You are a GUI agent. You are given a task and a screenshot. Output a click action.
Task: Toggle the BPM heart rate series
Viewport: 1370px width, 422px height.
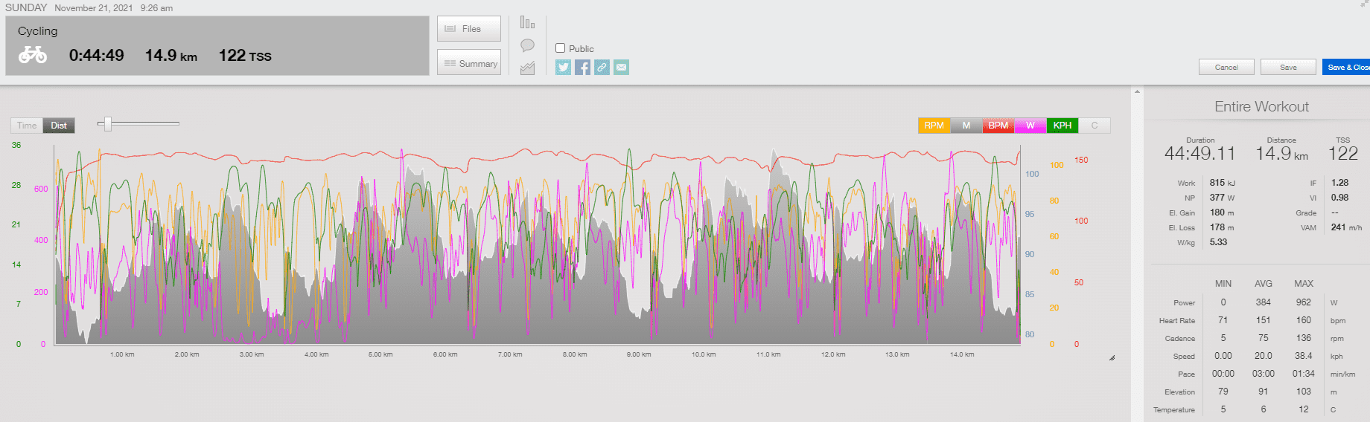click(998, 126)
